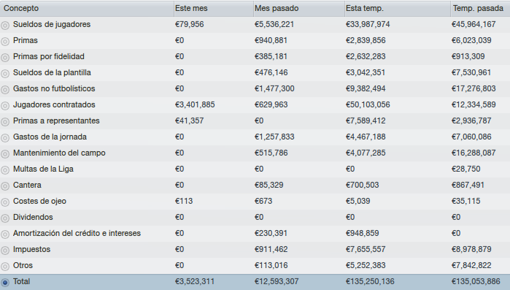Sort by the Concepto column header
Image resolution: width=510 pixels, height=290 pixels.
[x=87, y=9]
